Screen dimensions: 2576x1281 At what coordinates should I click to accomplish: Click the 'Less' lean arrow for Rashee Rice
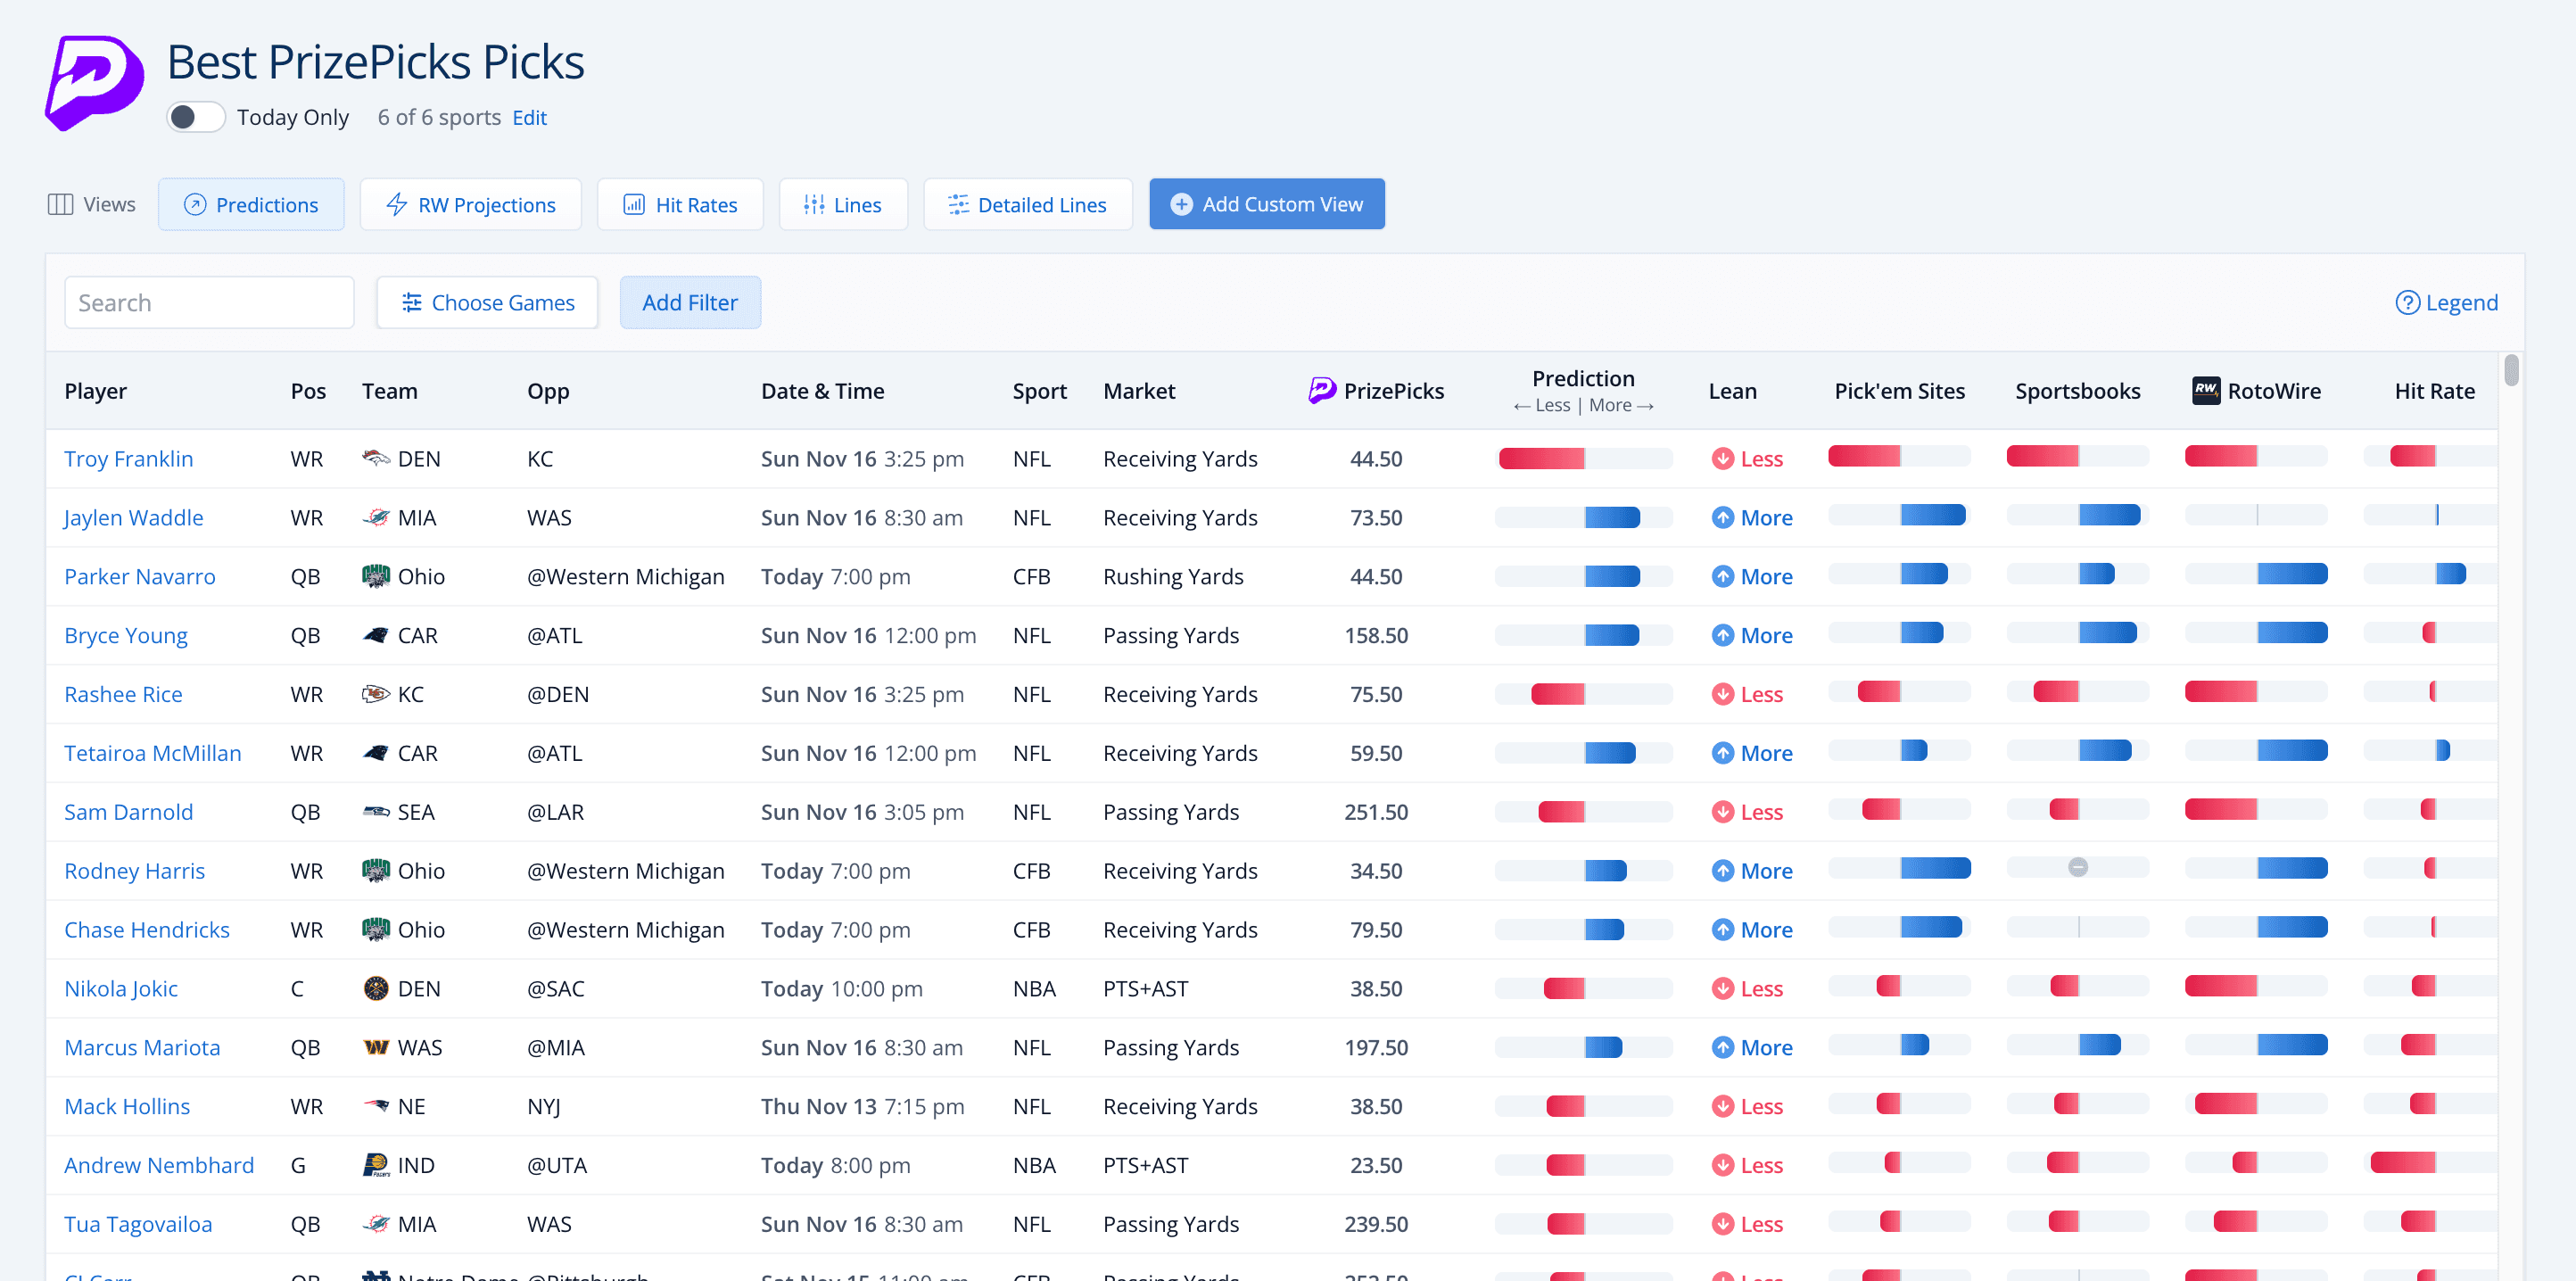1723,693
